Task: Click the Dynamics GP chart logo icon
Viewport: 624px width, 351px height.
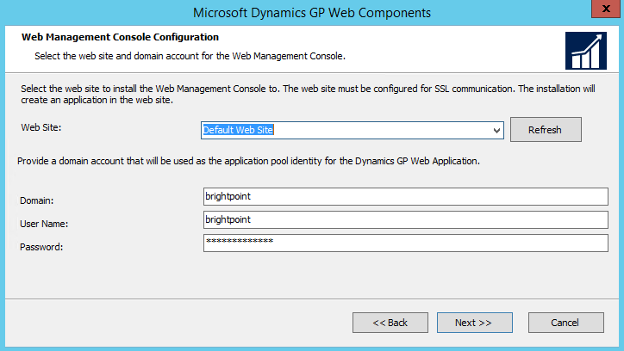Action: click(x=584, y=51)
